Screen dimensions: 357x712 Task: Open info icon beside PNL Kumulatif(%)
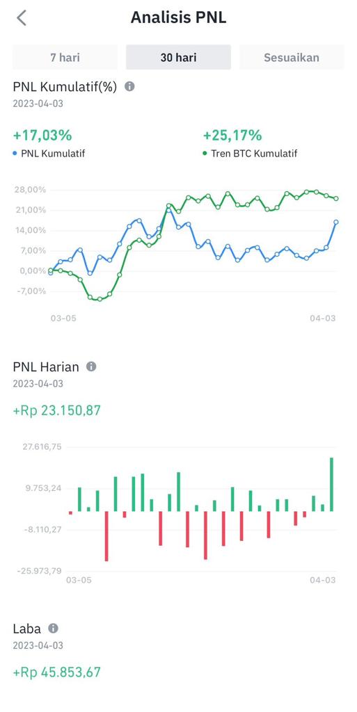pos(129,86)
